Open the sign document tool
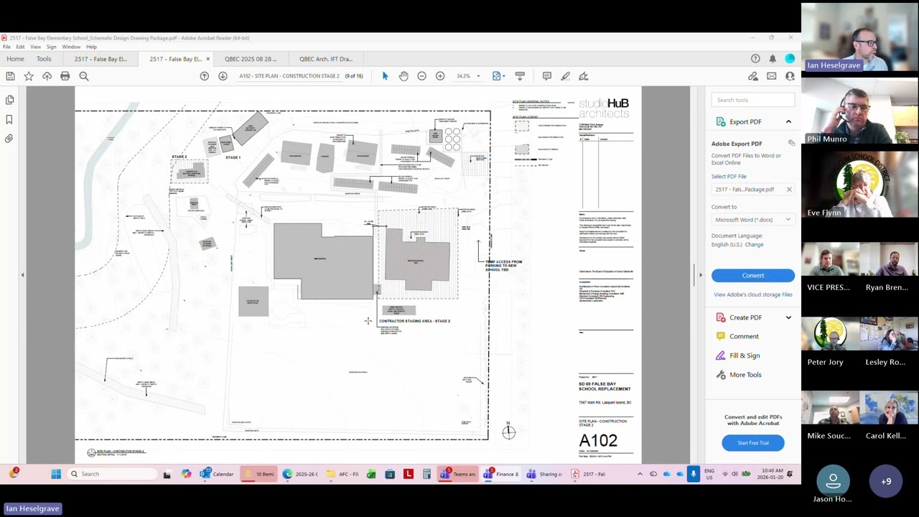Screen dimensions: 919x517 click(x=584, y=76)
